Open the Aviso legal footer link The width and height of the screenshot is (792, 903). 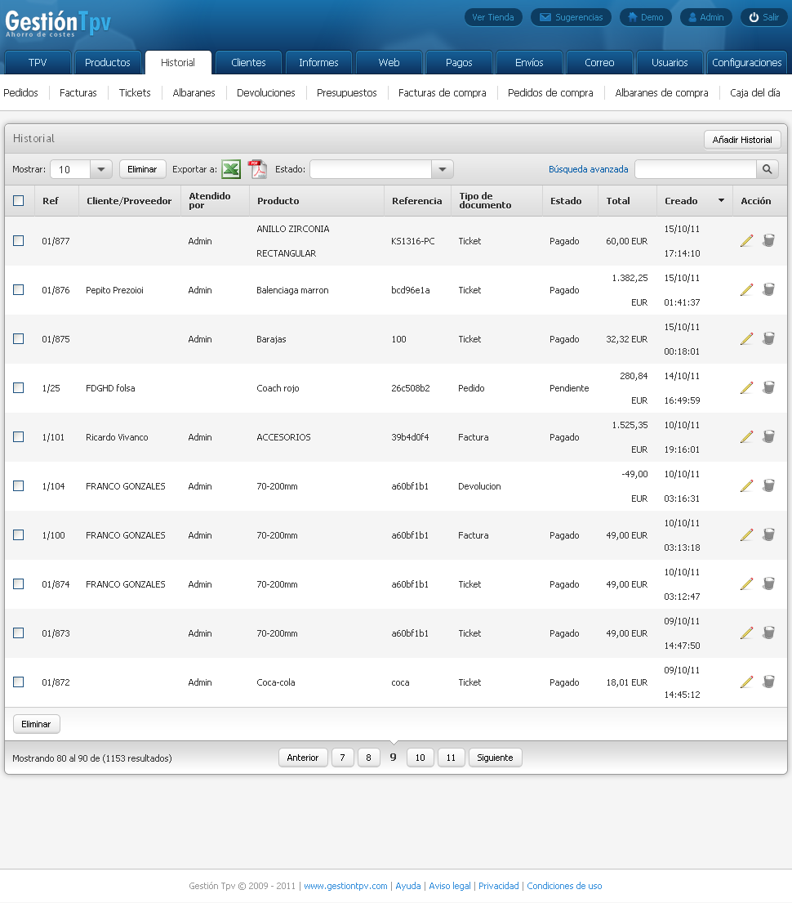[x=450, y=886]
